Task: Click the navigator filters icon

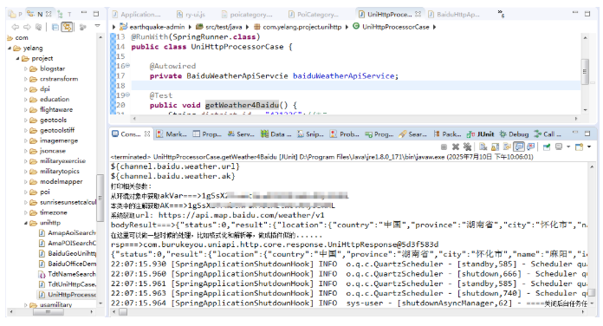Action: (x=82, y=27)
